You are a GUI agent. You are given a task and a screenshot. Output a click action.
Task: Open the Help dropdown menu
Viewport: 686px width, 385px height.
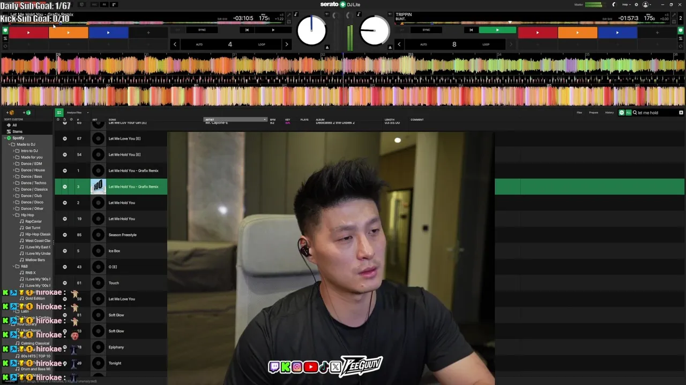point(626,5)
